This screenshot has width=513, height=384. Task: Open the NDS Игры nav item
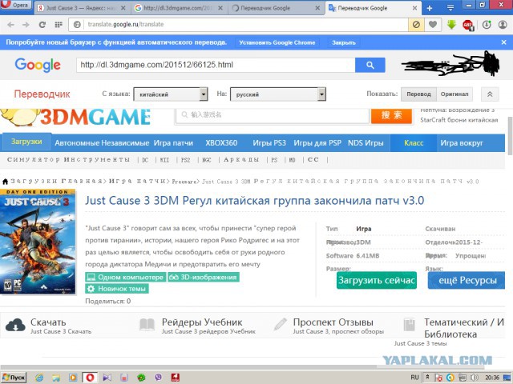[x=366, y=143]
